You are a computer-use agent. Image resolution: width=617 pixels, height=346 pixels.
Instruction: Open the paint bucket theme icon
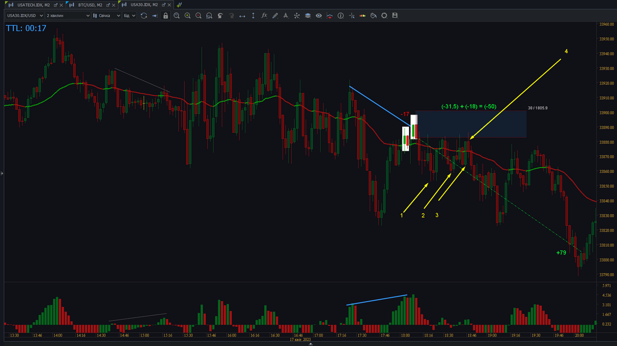point(374,16)
